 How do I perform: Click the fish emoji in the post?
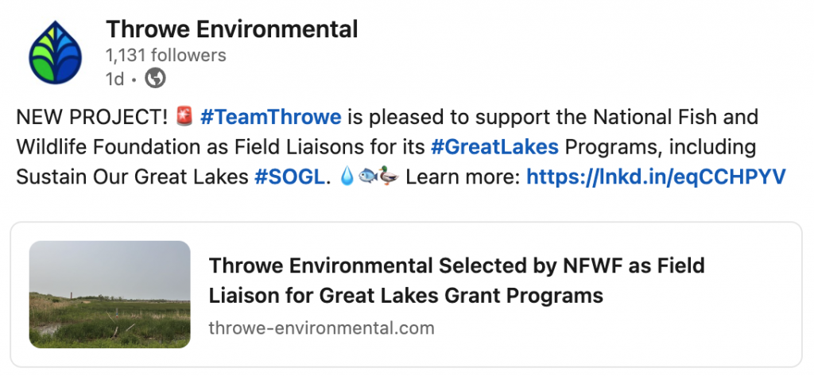368,176
